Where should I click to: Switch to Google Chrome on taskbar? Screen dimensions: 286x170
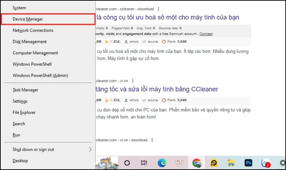(x=197, y=163)
